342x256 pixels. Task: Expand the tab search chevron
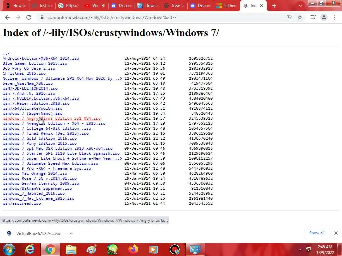point(300,6)
